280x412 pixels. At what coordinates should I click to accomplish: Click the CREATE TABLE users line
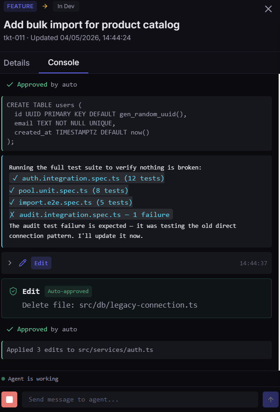(x=44, y=105)
